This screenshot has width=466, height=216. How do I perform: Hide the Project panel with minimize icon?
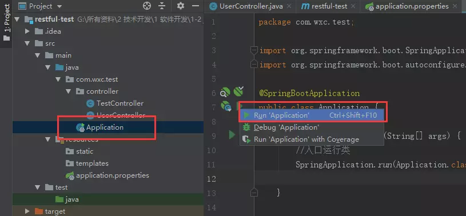[x=195, y=6]
